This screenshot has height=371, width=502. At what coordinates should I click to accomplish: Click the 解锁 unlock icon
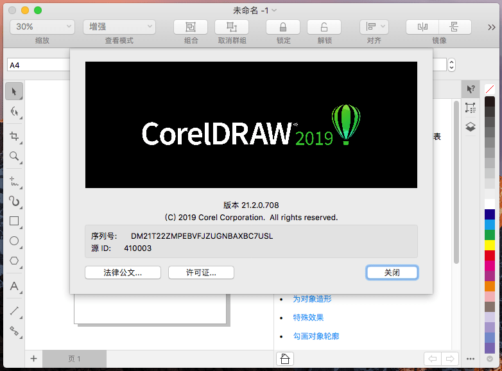point(324,27)
